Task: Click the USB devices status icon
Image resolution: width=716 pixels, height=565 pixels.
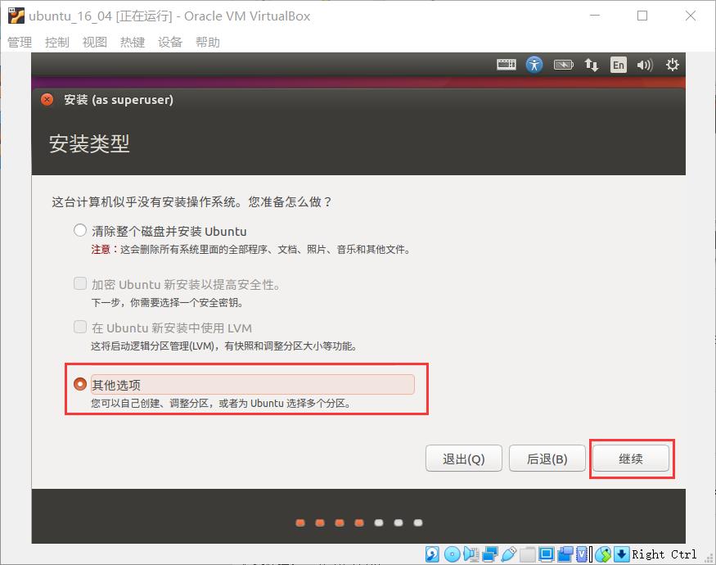Action: coord(509,554)
